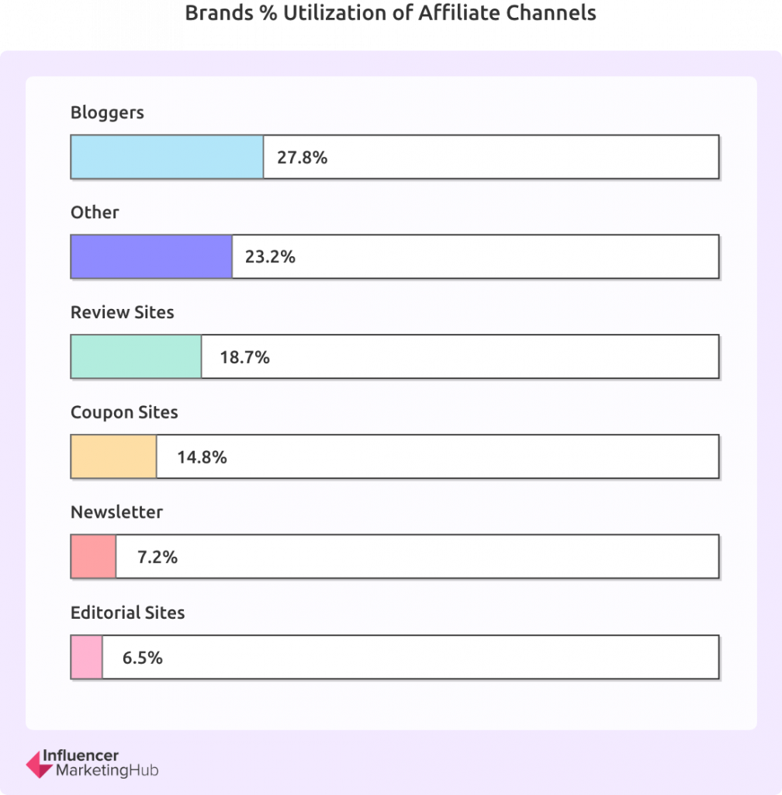
Task: Click the 14.8% value label
Action: point(202,457)
